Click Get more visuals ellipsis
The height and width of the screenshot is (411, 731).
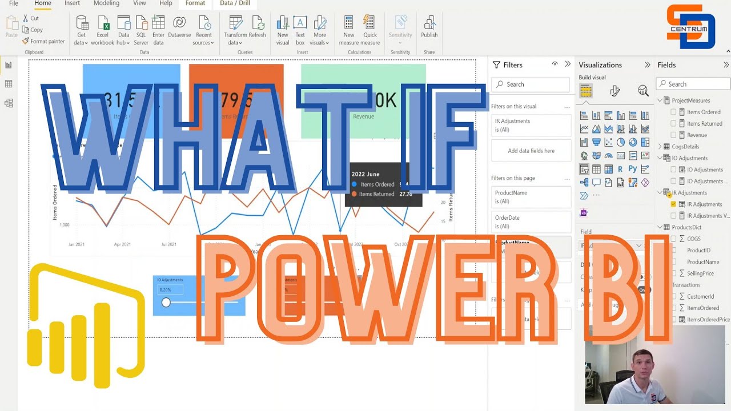pos(597,195)
